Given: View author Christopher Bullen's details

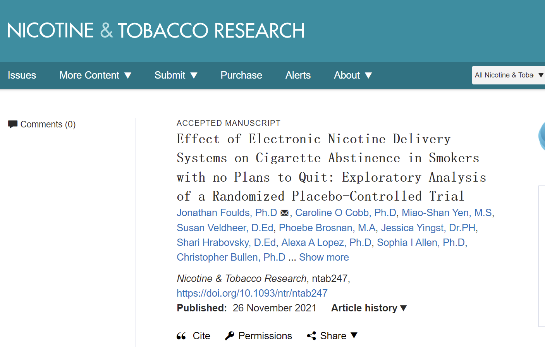Looking at the screenshot, I should pyautogui.click(x=231, y=257).
